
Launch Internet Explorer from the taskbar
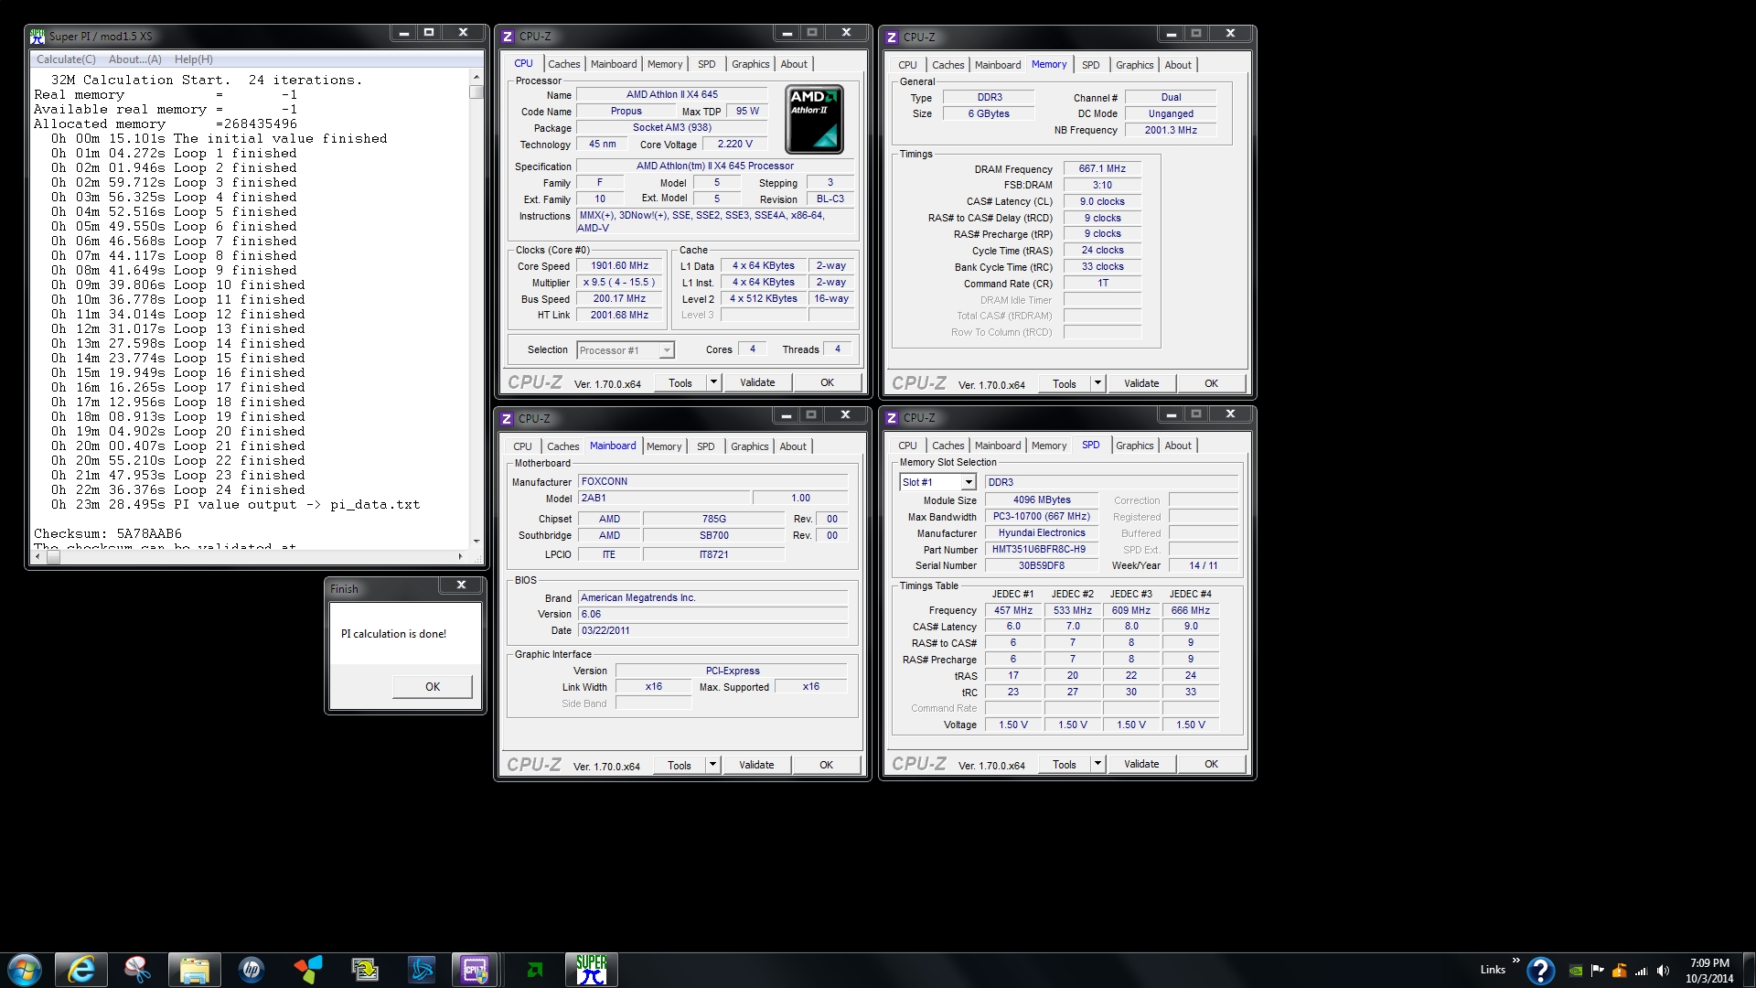81,970
